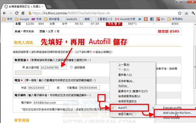The image size is (196, 123).
Task: Open the betA101 bookmark
Action: pos(70,19)
